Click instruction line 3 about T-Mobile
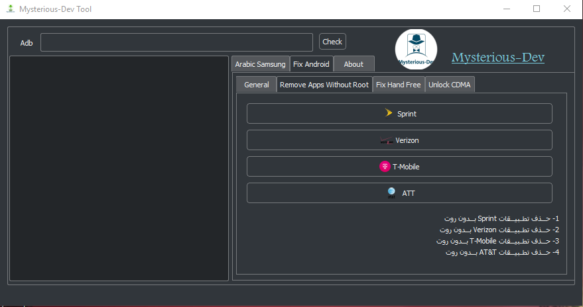This screenshot has height=307, width=583. 498,241
